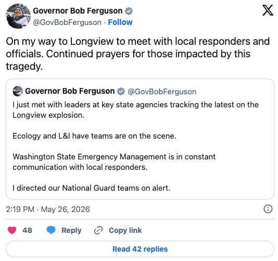The width and height of the screenshot is (278, 261).
Task: Open the X logo in the top corner
Action: coord(268,10)
